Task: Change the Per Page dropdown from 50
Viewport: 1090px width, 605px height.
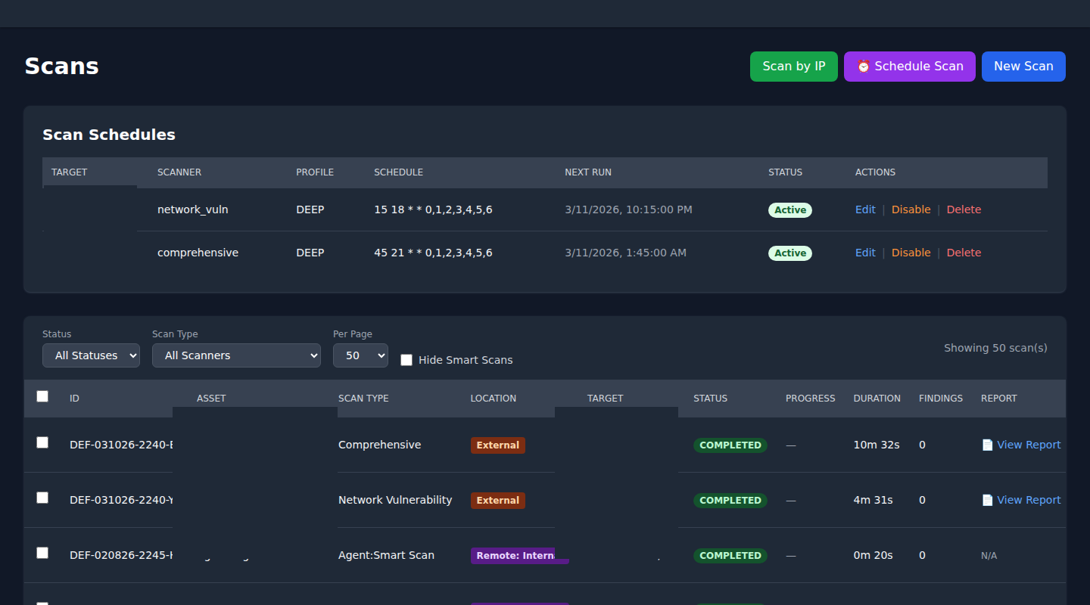Action: (360, 355)
